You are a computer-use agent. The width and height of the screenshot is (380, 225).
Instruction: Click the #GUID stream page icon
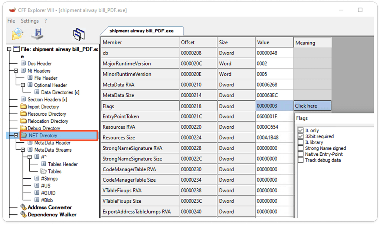click(37, 193)
